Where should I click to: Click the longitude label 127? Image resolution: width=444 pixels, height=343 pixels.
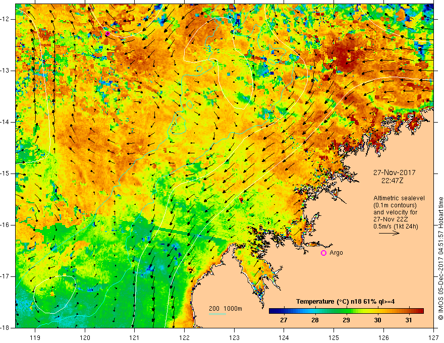click(x=433, y=337)
